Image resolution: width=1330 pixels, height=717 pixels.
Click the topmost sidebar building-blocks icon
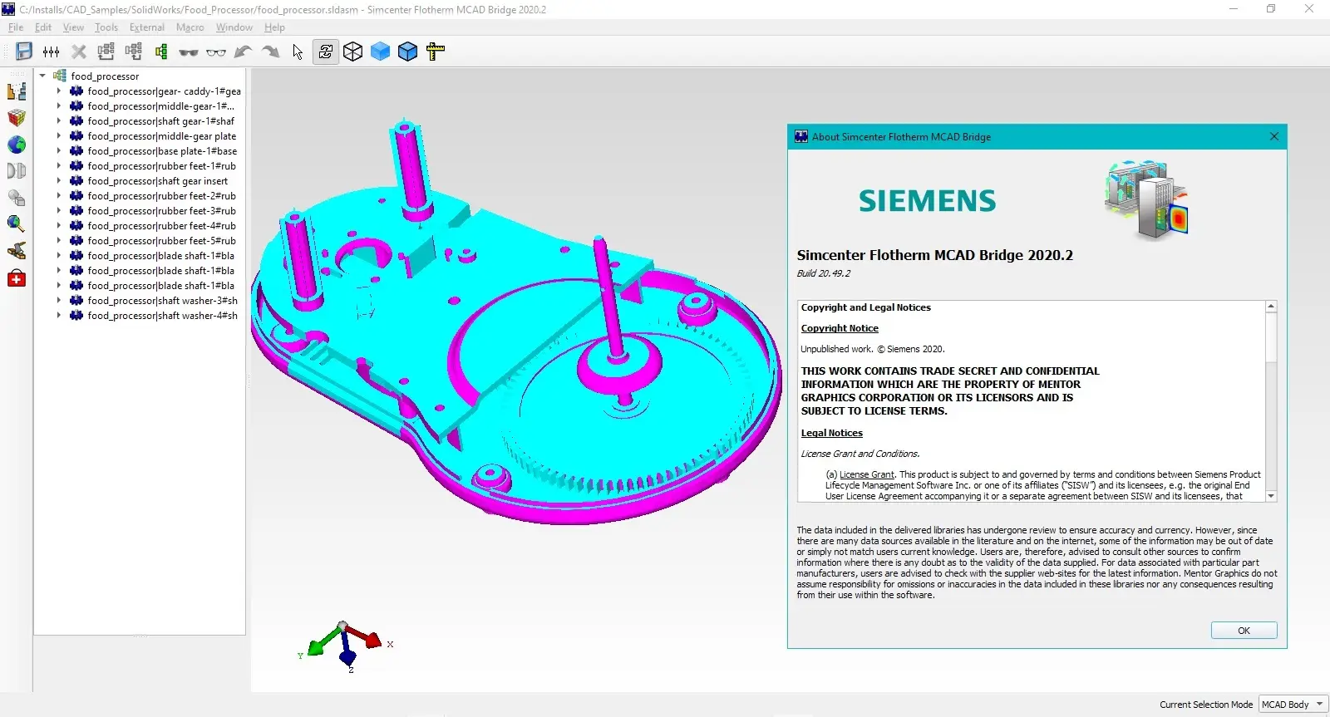pos(17,91)
